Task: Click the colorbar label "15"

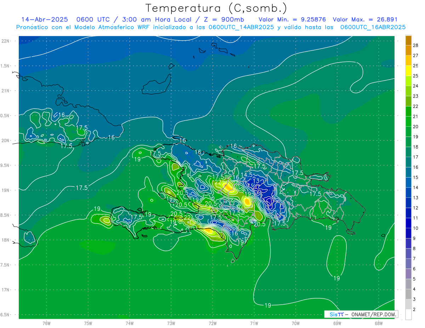Action: [416, 177]
